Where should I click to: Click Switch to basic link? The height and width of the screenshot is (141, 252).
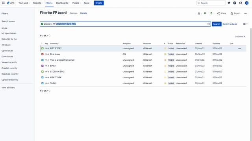point(230,24)
